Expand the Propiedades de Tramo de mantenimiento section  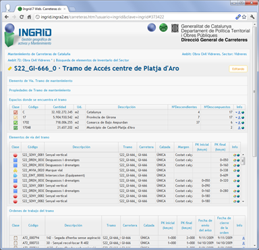tap(40, 90)
